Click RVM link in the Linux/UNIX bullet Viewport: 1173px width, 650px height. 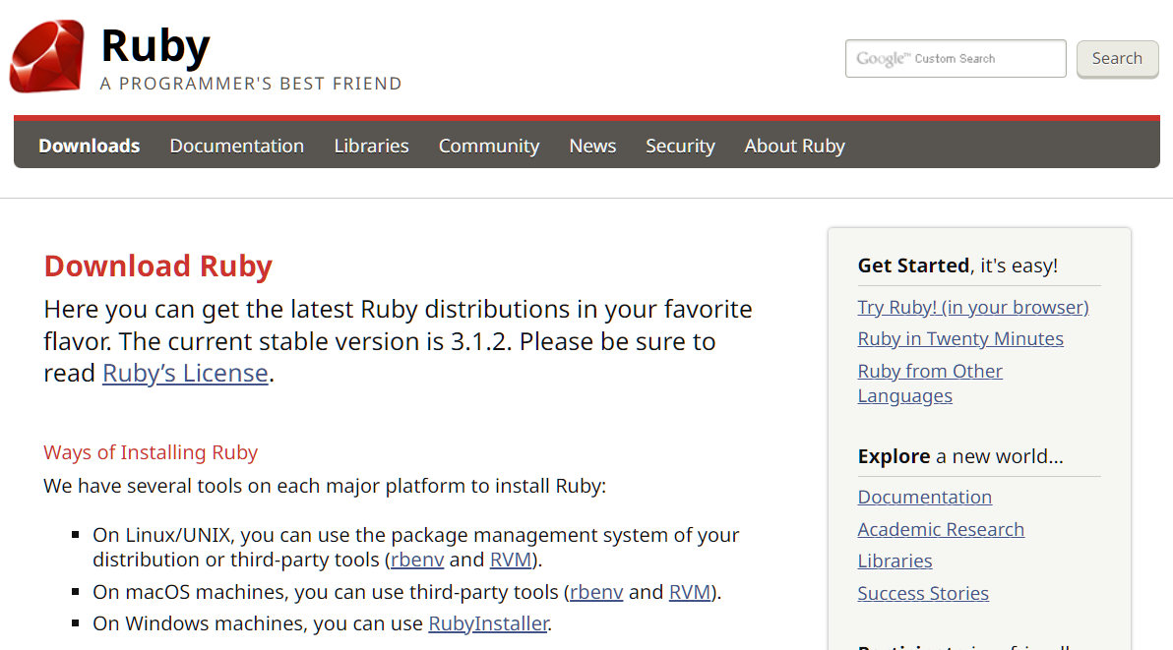pos(510,560)
